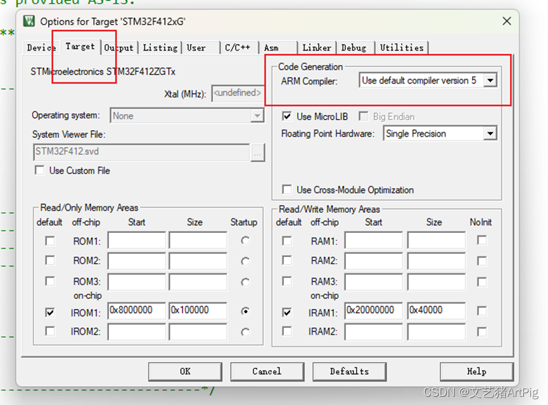Click the Xtal (MHz) input field
548x405 pixels.
click(238, 93)
